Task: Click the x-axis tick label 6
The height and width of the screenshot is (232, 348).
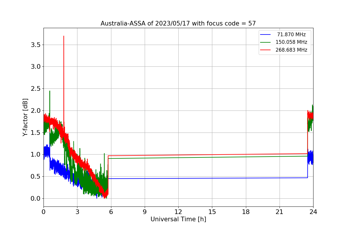Action: click(x=111, y=212)
